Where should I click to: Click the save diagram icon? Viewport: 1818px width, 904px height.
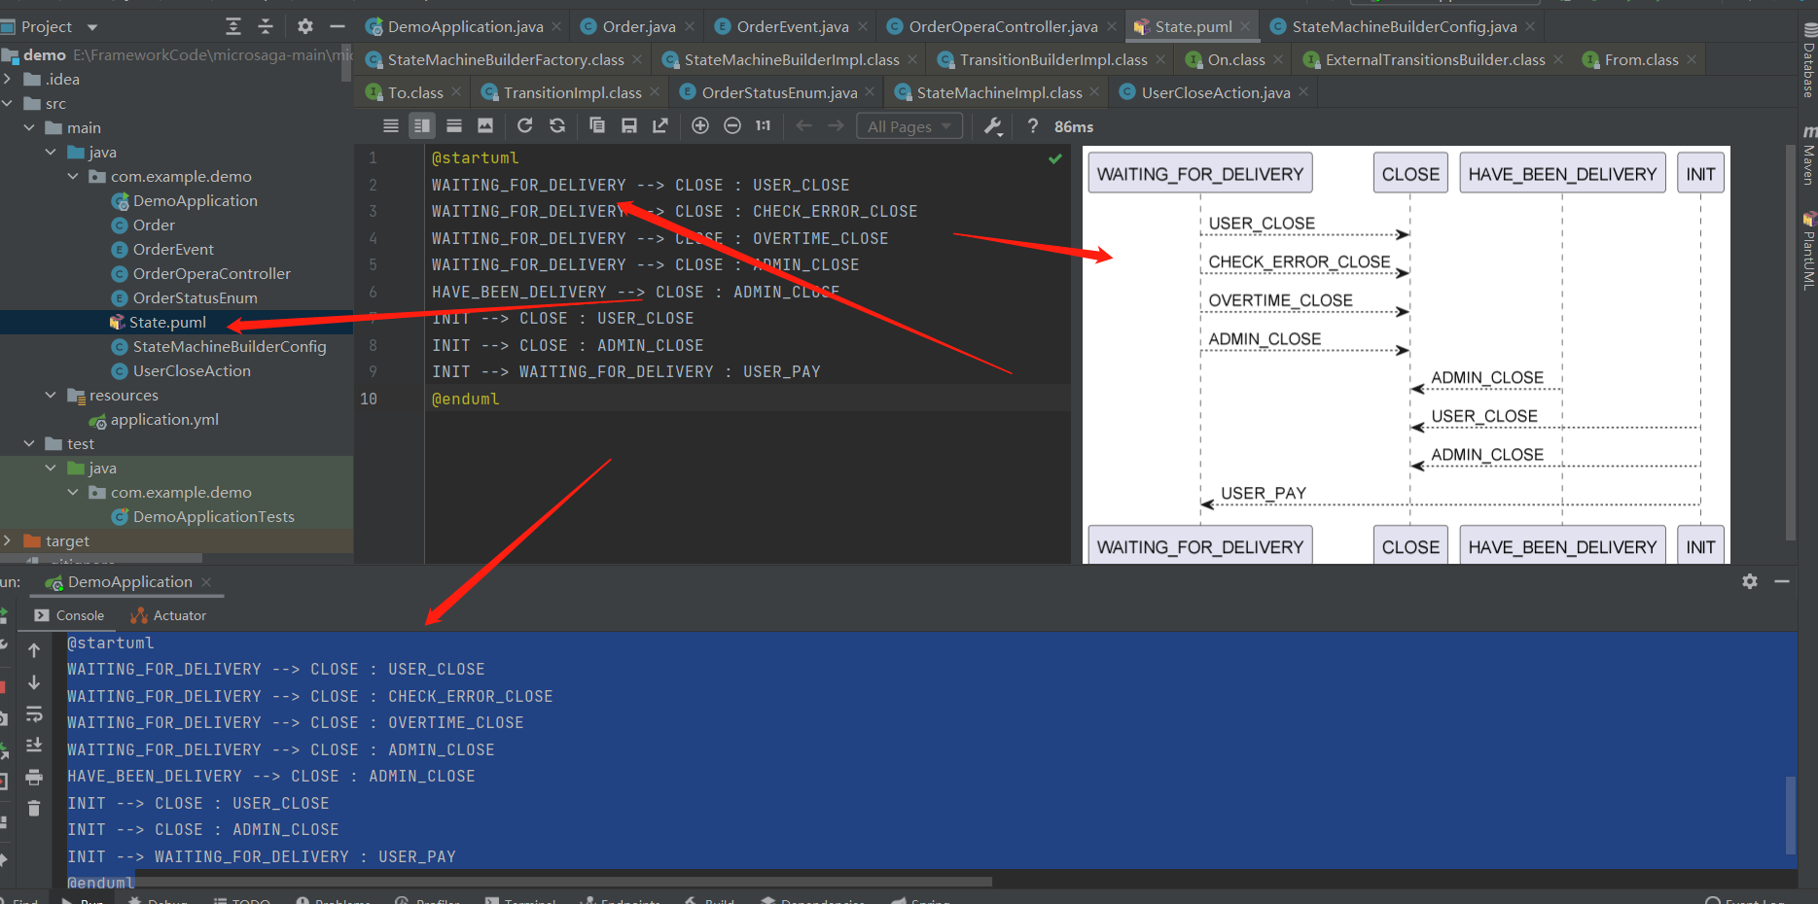[x=629, y=125]
